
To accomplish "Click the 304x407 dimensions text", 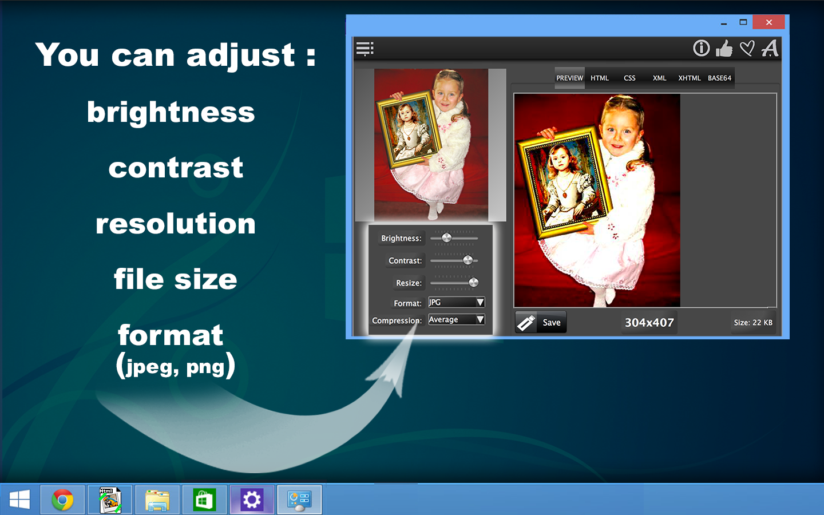I will (x=649, y=323).
